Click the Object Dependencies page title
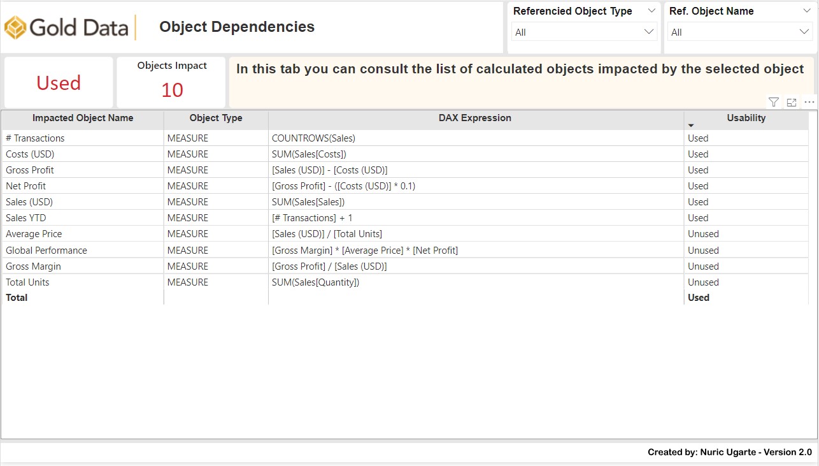Image resolution: width=819 pixels, height=466 pixels. coord(237,27)
